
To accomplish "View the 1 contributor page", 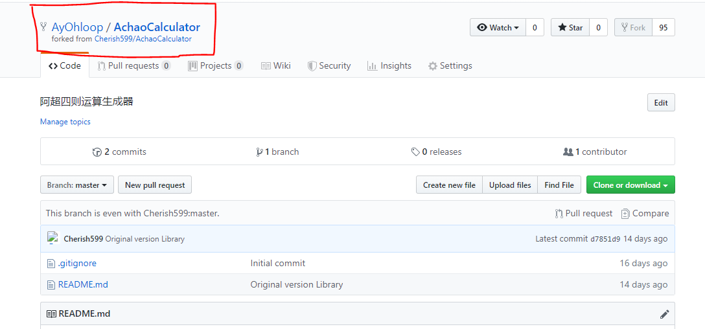I will [595, 152].
